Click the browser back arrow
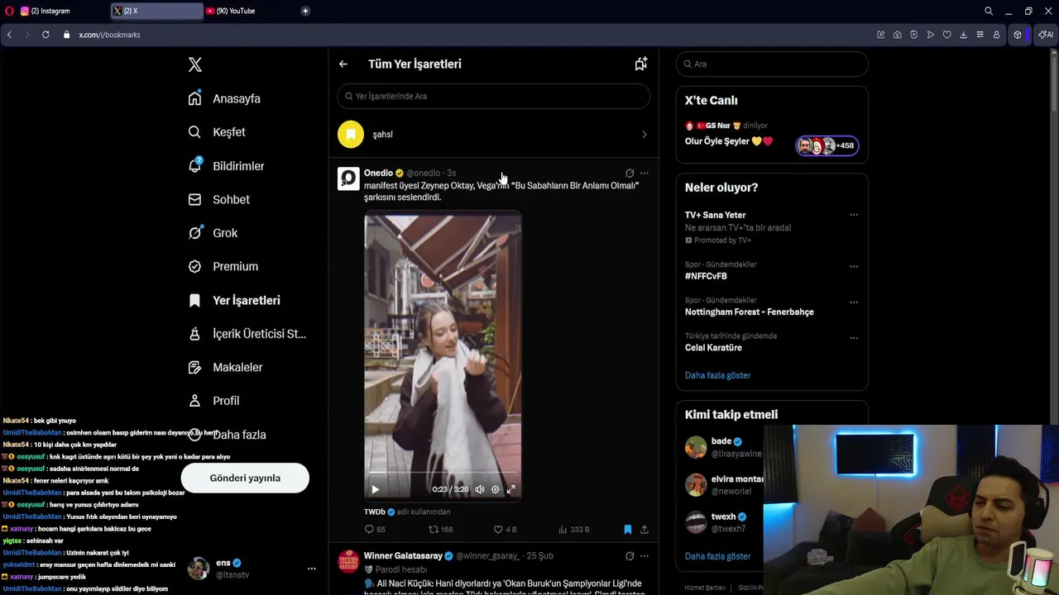This screenshot has height=595, width=1059. tap(9, 35)
